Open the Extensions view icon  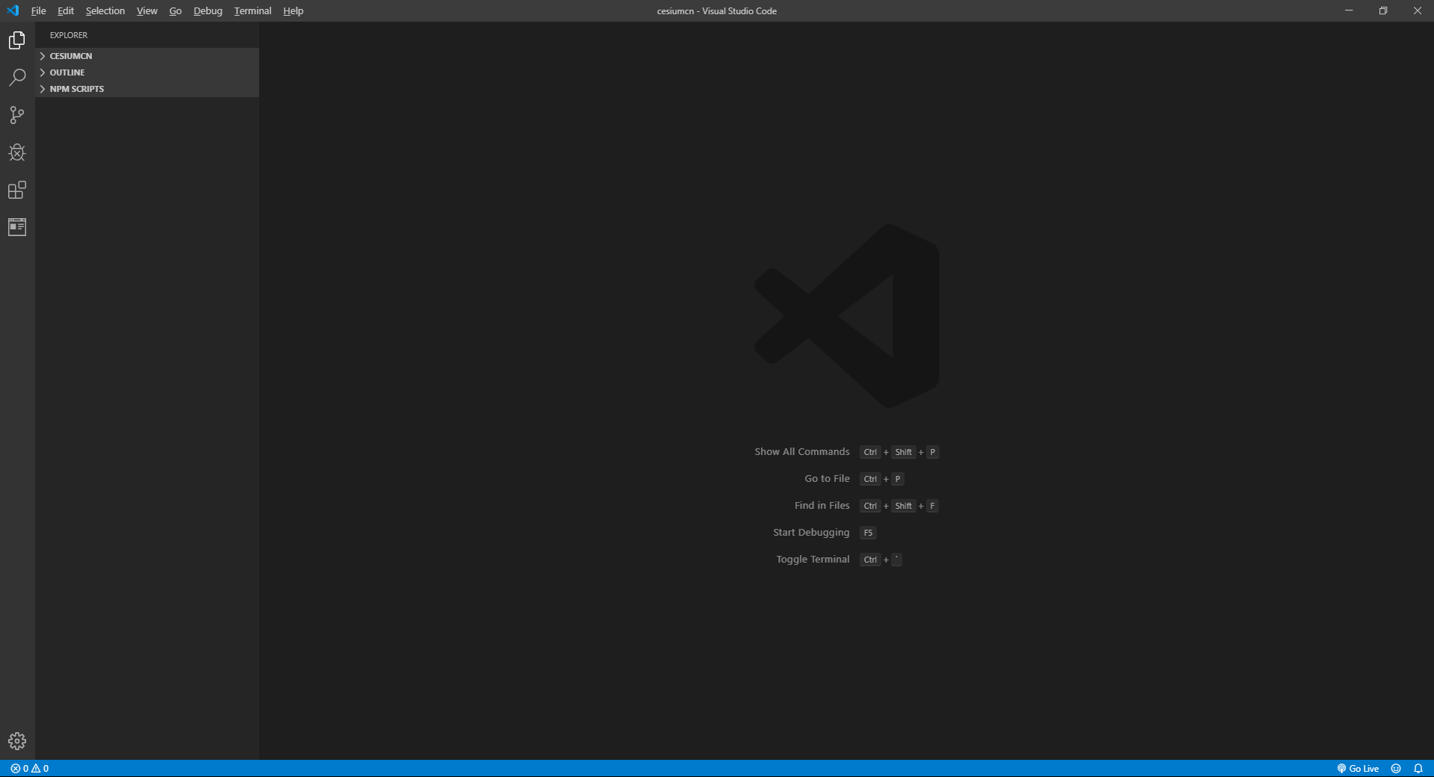coord(17,190)
